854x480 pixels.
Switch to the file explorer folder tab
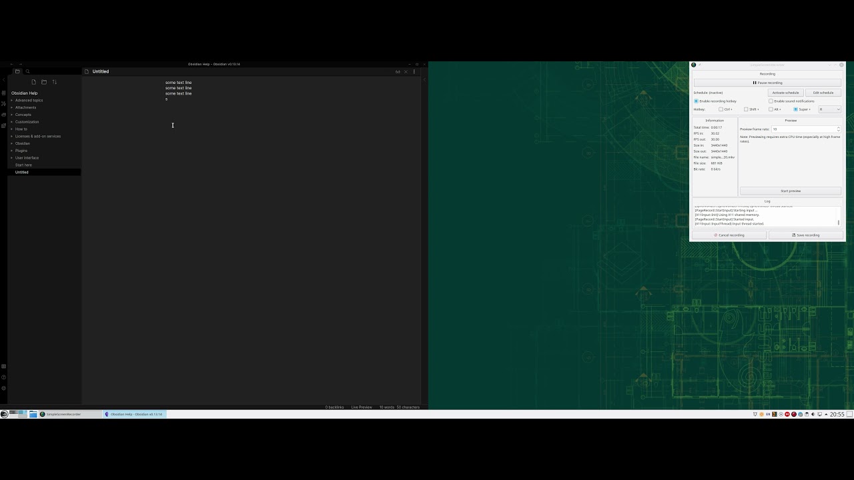coord(17,71)
